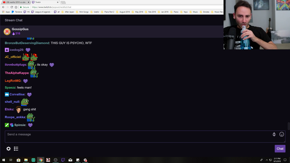The image size is (290, 163).
Task: Click username shell_null
Action: pos(12,101)
